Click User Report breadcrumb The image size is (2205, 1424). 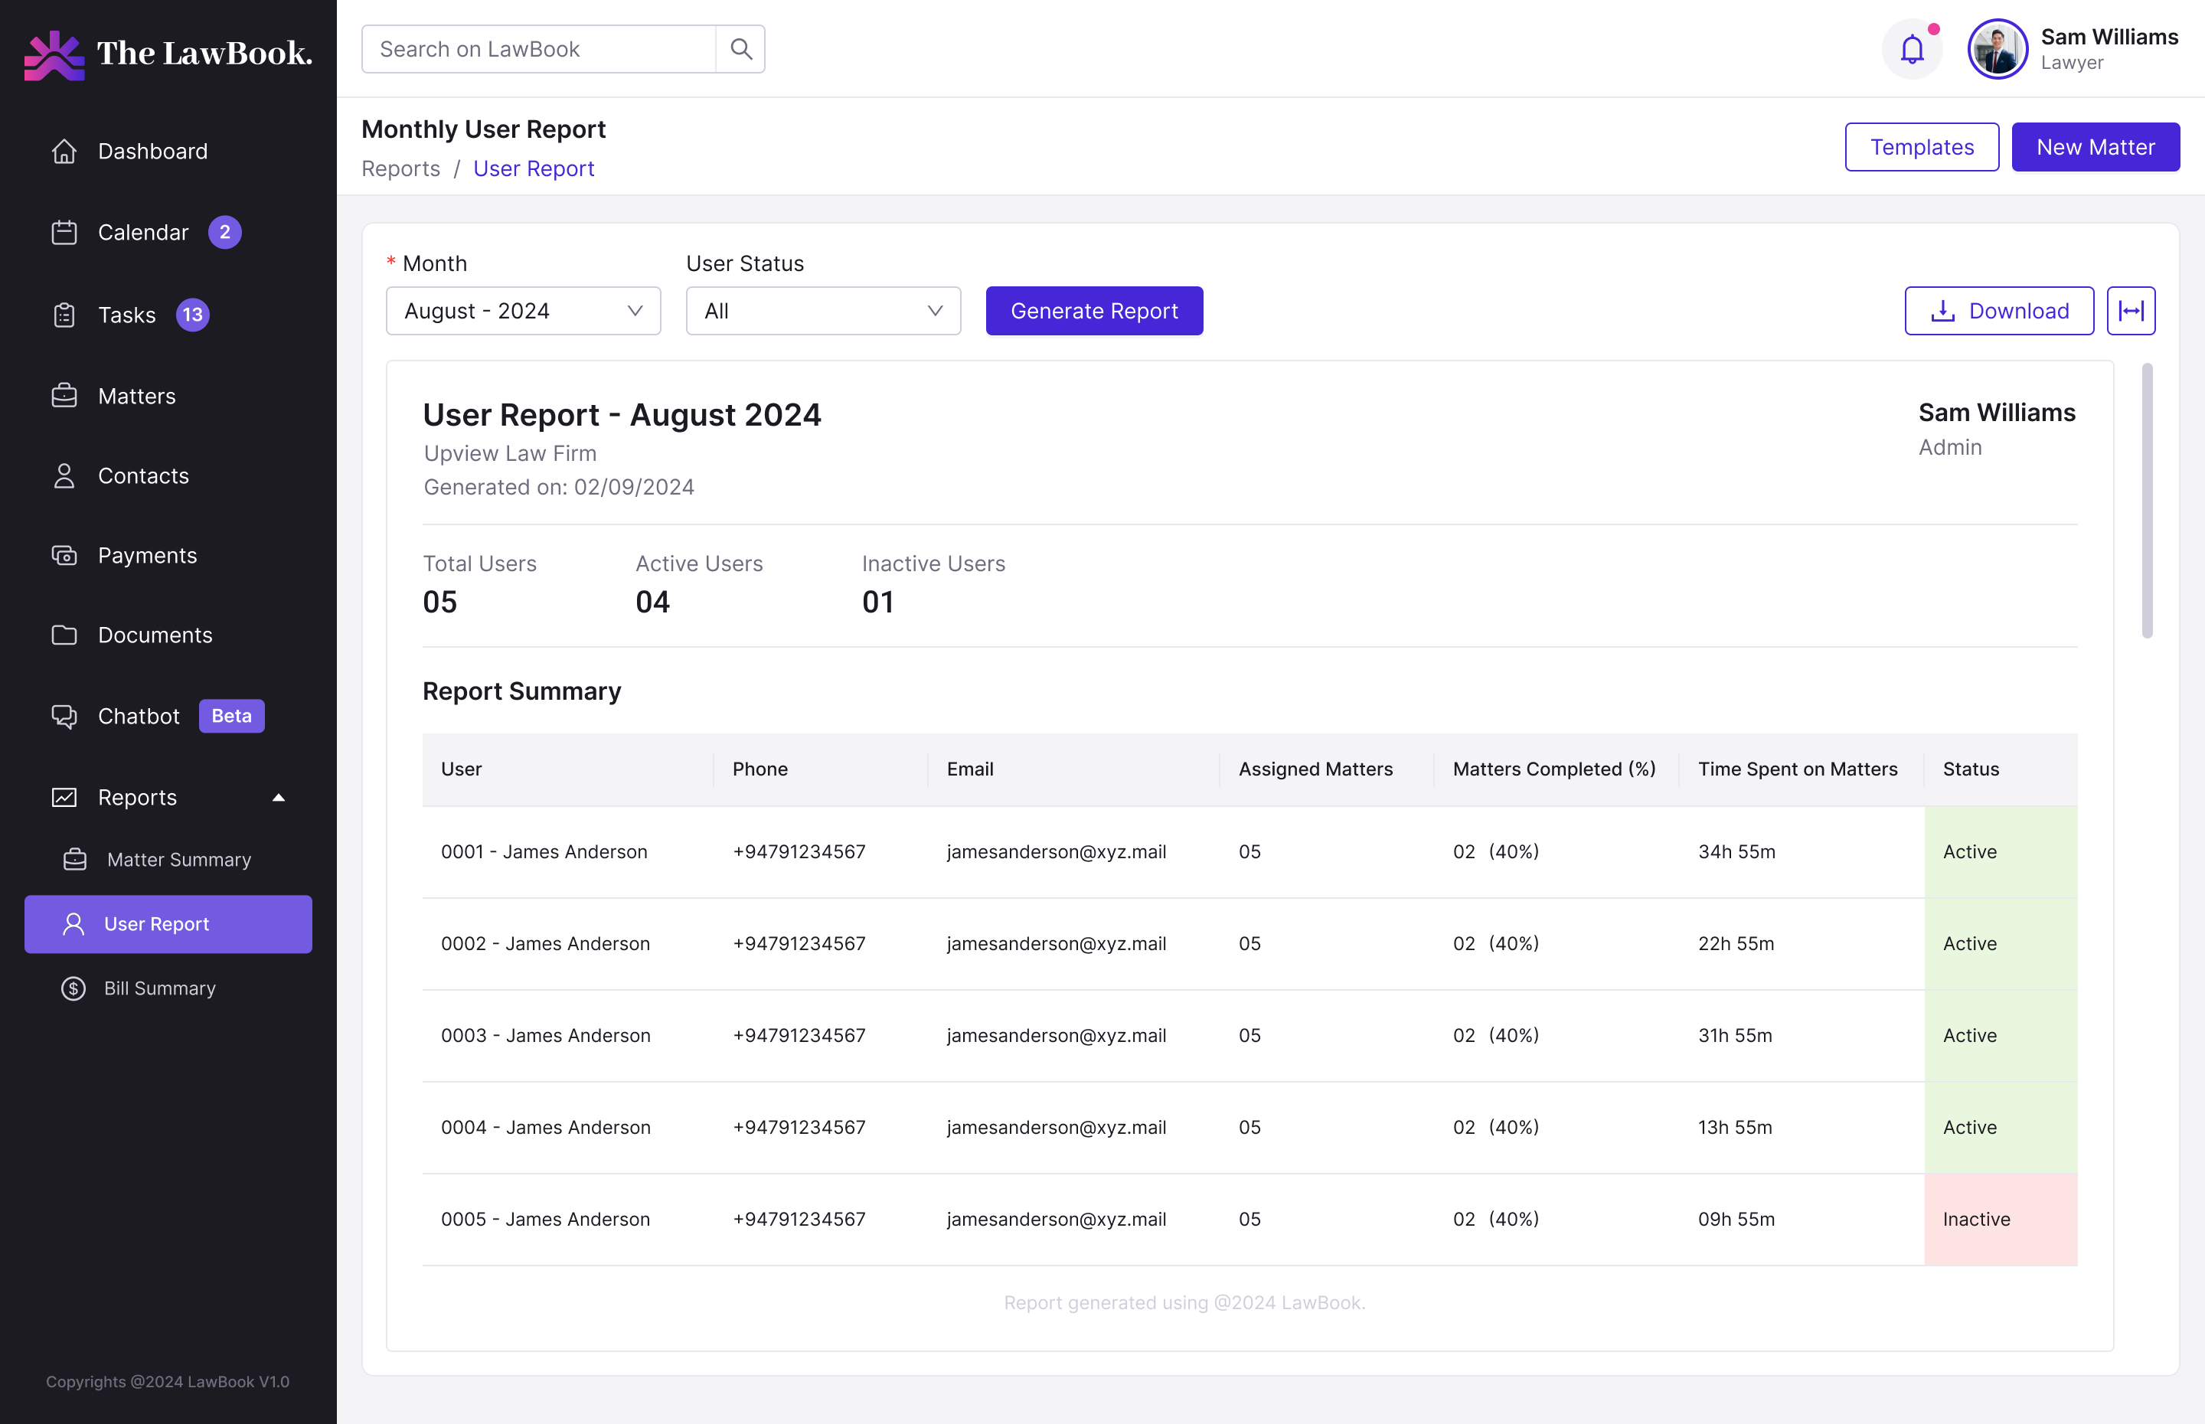pyautogui.click(x=534, y=169)
